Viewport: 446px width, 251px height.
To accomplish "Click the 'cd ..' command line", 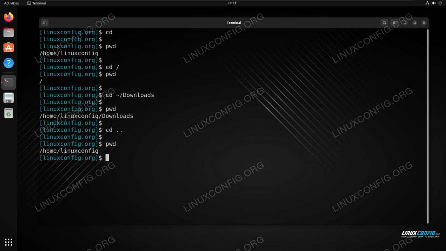I will click(81, 130).
